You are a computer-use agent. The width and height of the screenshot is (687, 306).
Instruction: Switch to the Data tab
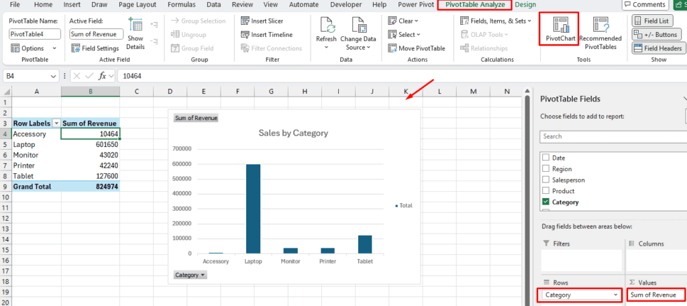tap(214, 5)
